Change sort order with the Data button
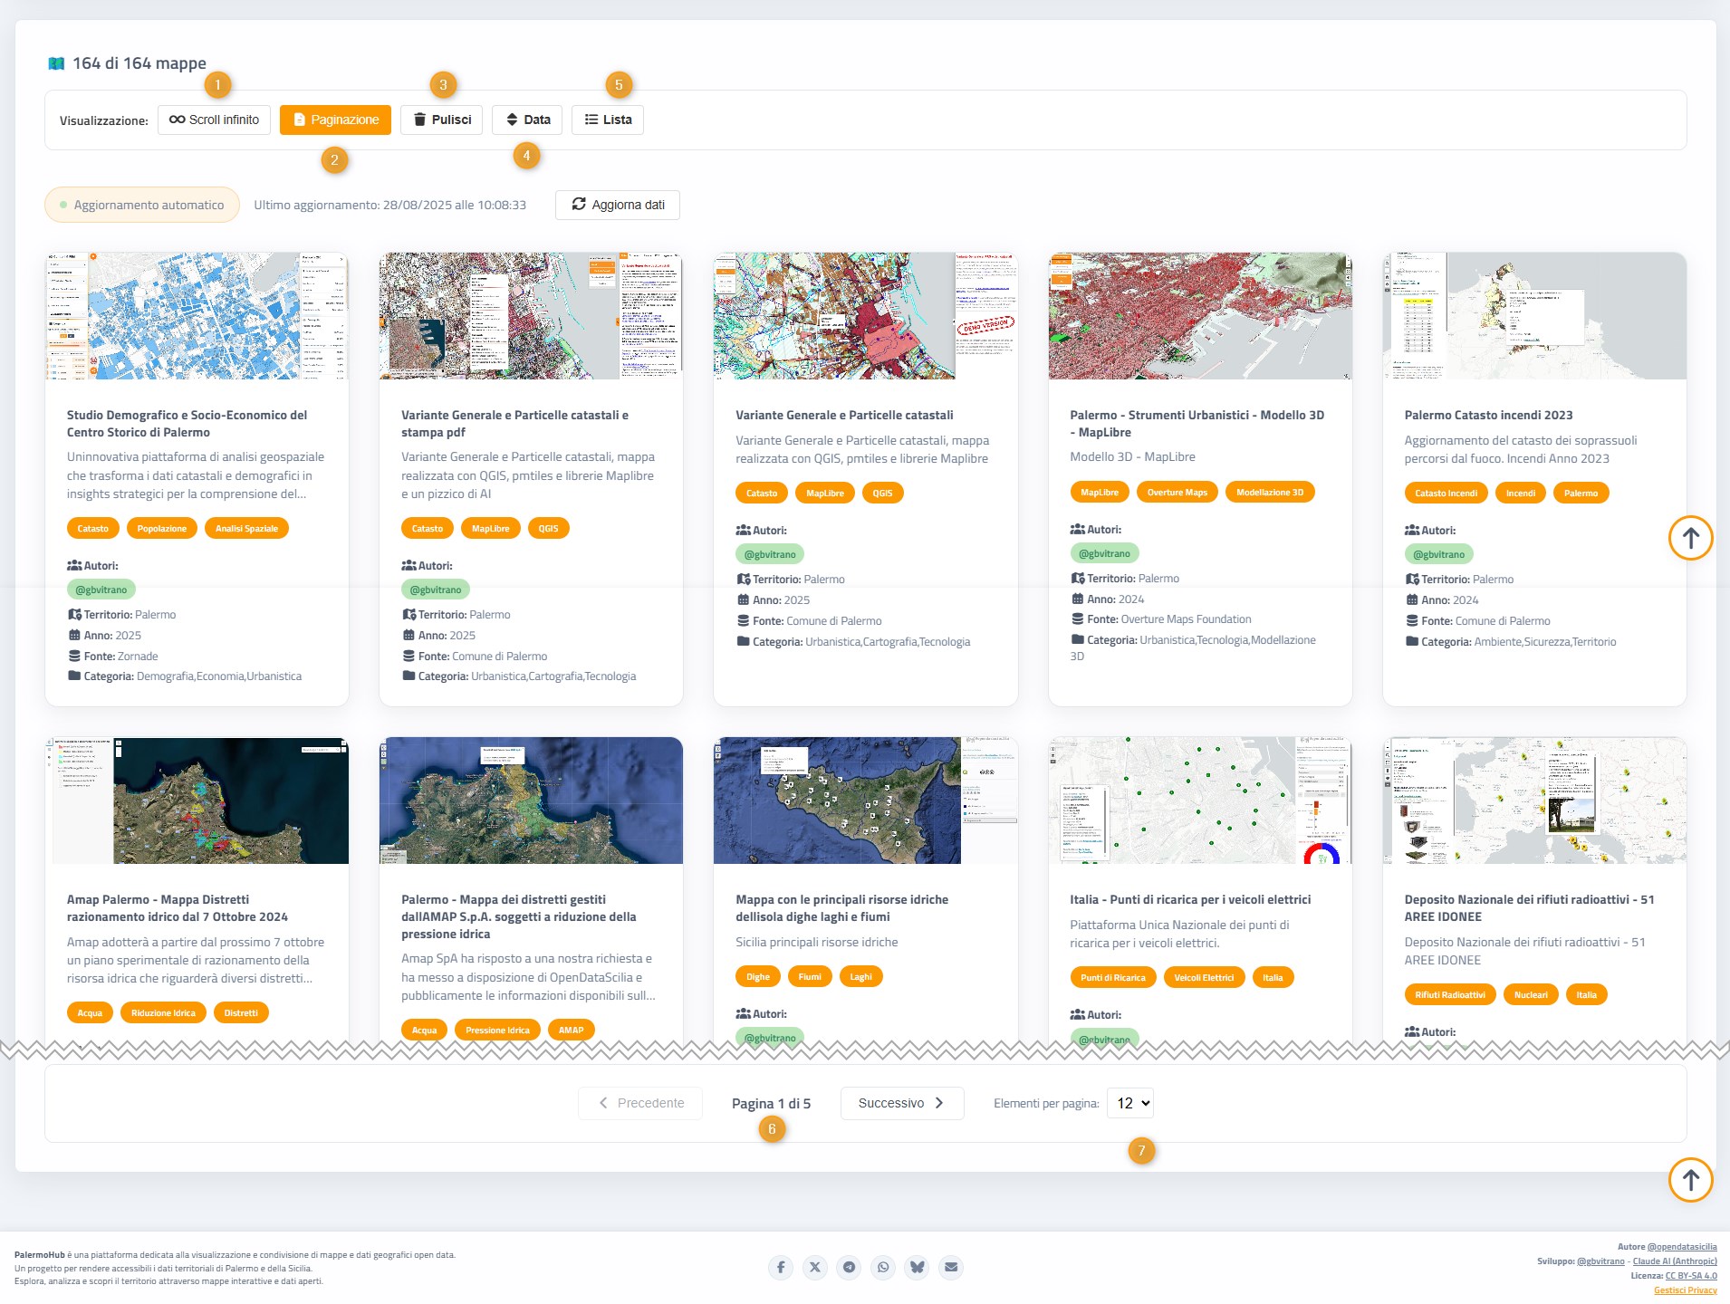 pyautogui.click(x=527, y=120)
